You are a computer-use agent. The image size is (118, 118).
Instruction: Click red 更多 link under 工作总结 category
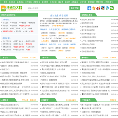coord(32,31)
